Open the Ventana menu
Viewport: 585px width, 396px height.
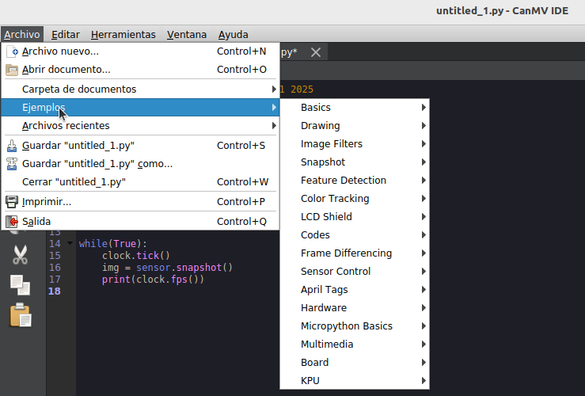point(187,34)
